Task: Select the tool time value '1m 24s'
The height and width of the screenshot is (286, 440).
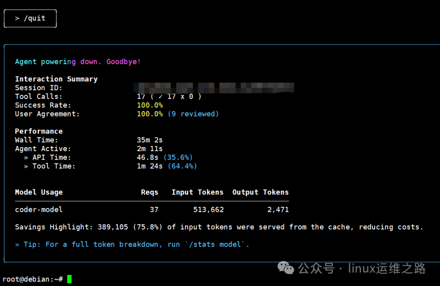Action: [x=150, y=166]
